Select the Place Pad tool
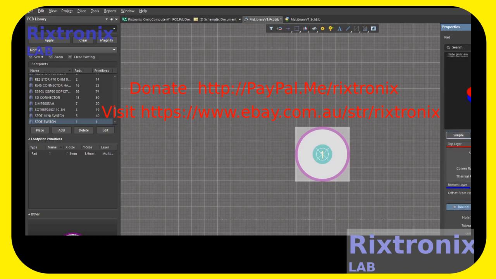496x279 pixels. (322, 29)
